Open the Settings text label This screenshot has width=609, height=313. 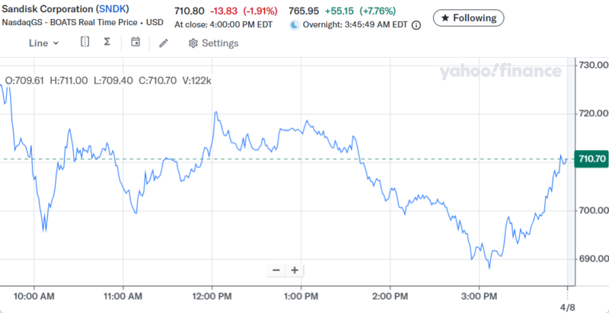[x=219, y=43]
